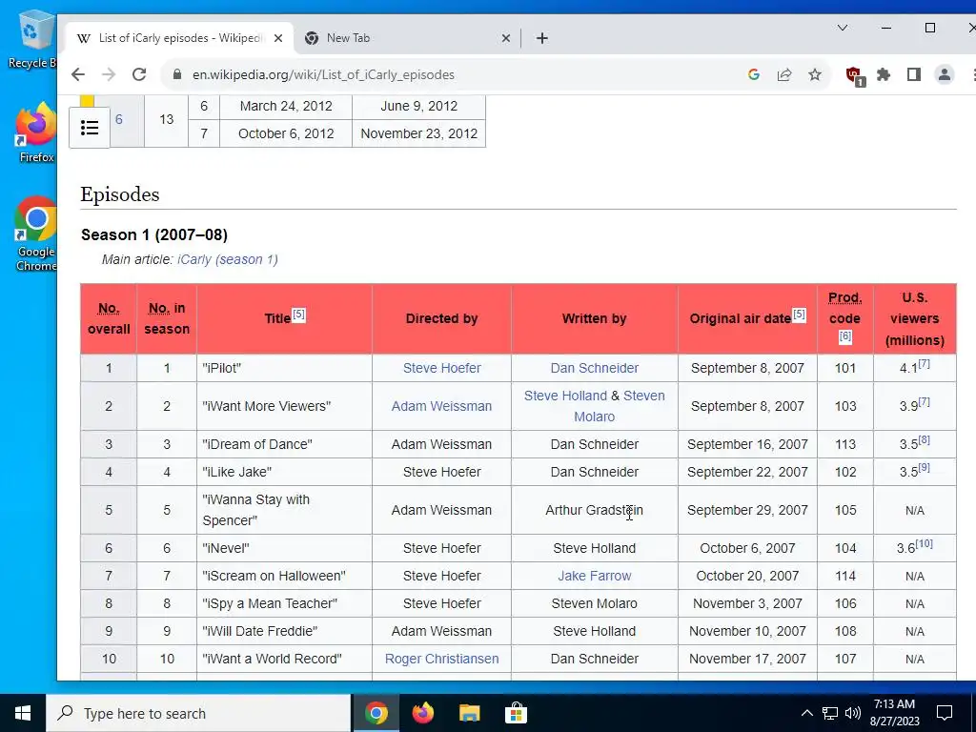Image resolution: width=976 pixels, height=732 pixels.
Task: Click the taskbar search box
Action: click(198, 713)
